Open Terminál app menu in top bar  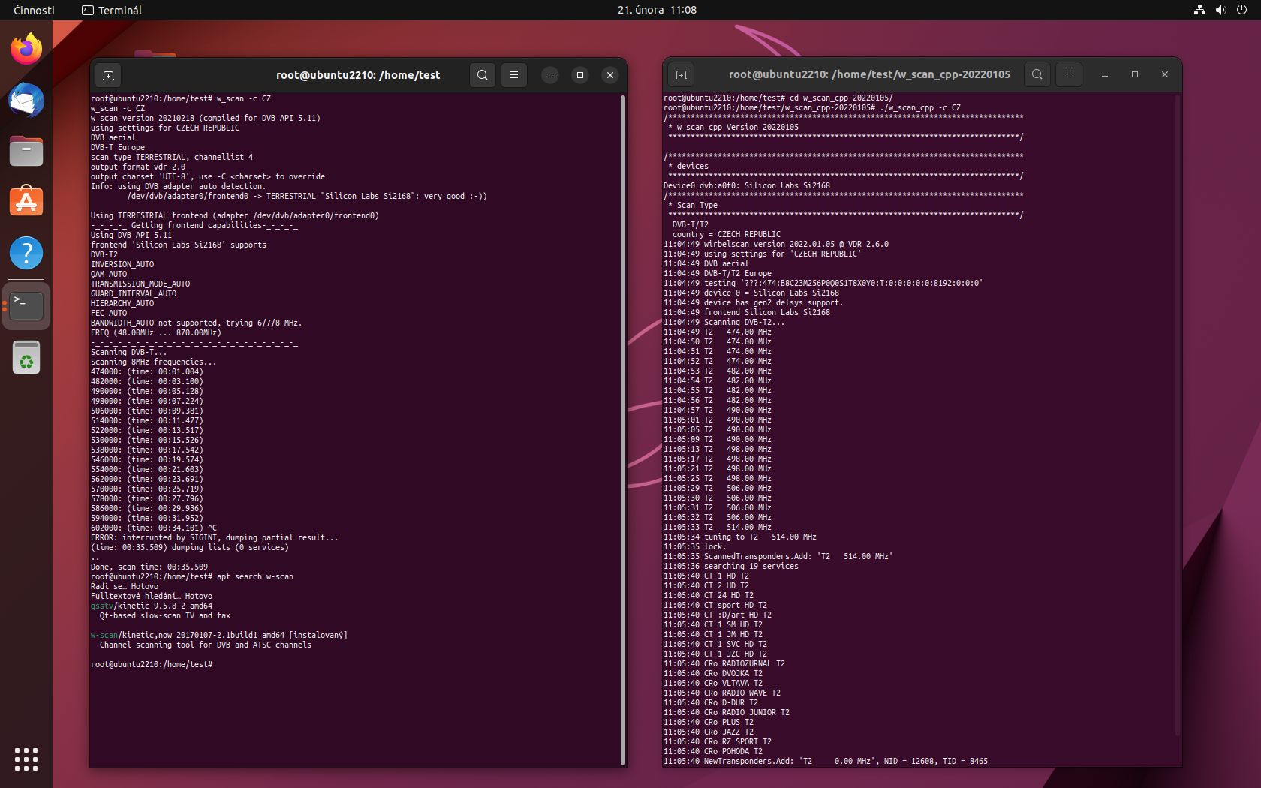[x=112, y=10]
